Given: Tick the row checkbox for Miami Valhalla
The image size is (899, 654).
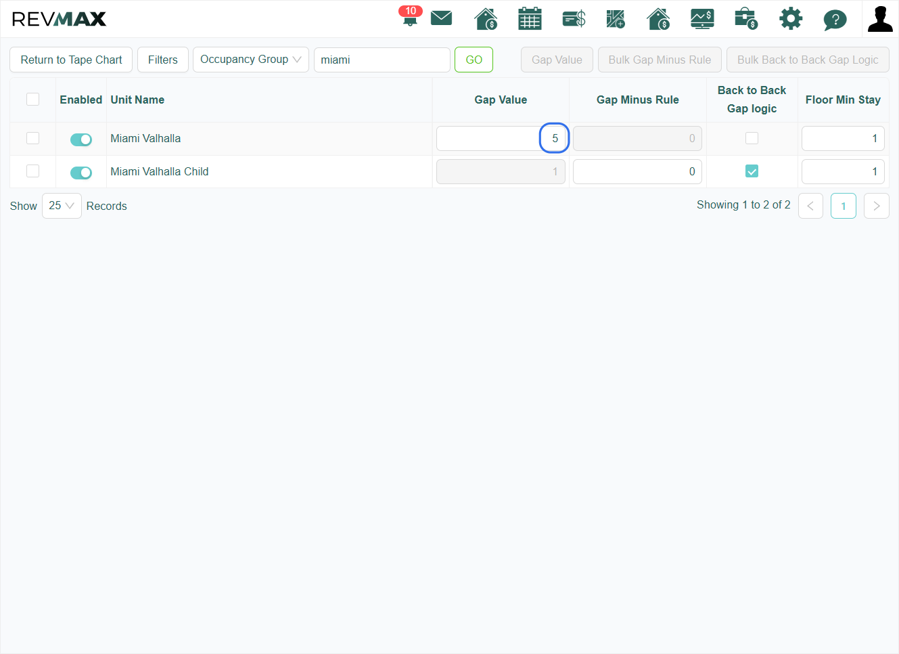Looking at the screenshot, I should 32,138.
